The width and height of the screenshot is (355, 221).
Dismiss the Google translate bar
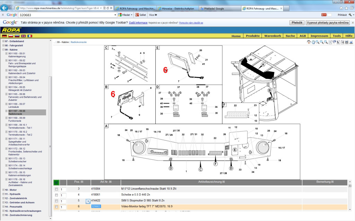pos(353,23)
